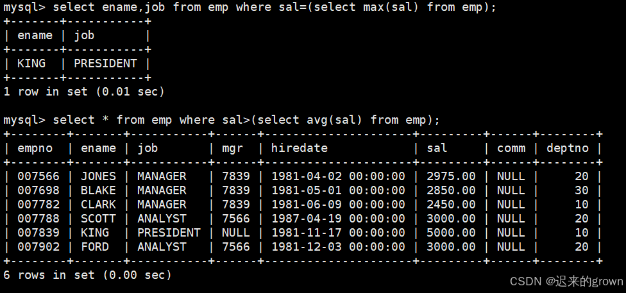Viewport: 626px width, 293px height.
Task: Click the empno value '007566'
Action: (x=38, y=176)
